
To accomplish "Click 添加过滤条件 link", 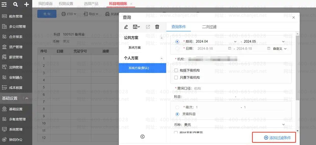I will [x=277, y=138].
